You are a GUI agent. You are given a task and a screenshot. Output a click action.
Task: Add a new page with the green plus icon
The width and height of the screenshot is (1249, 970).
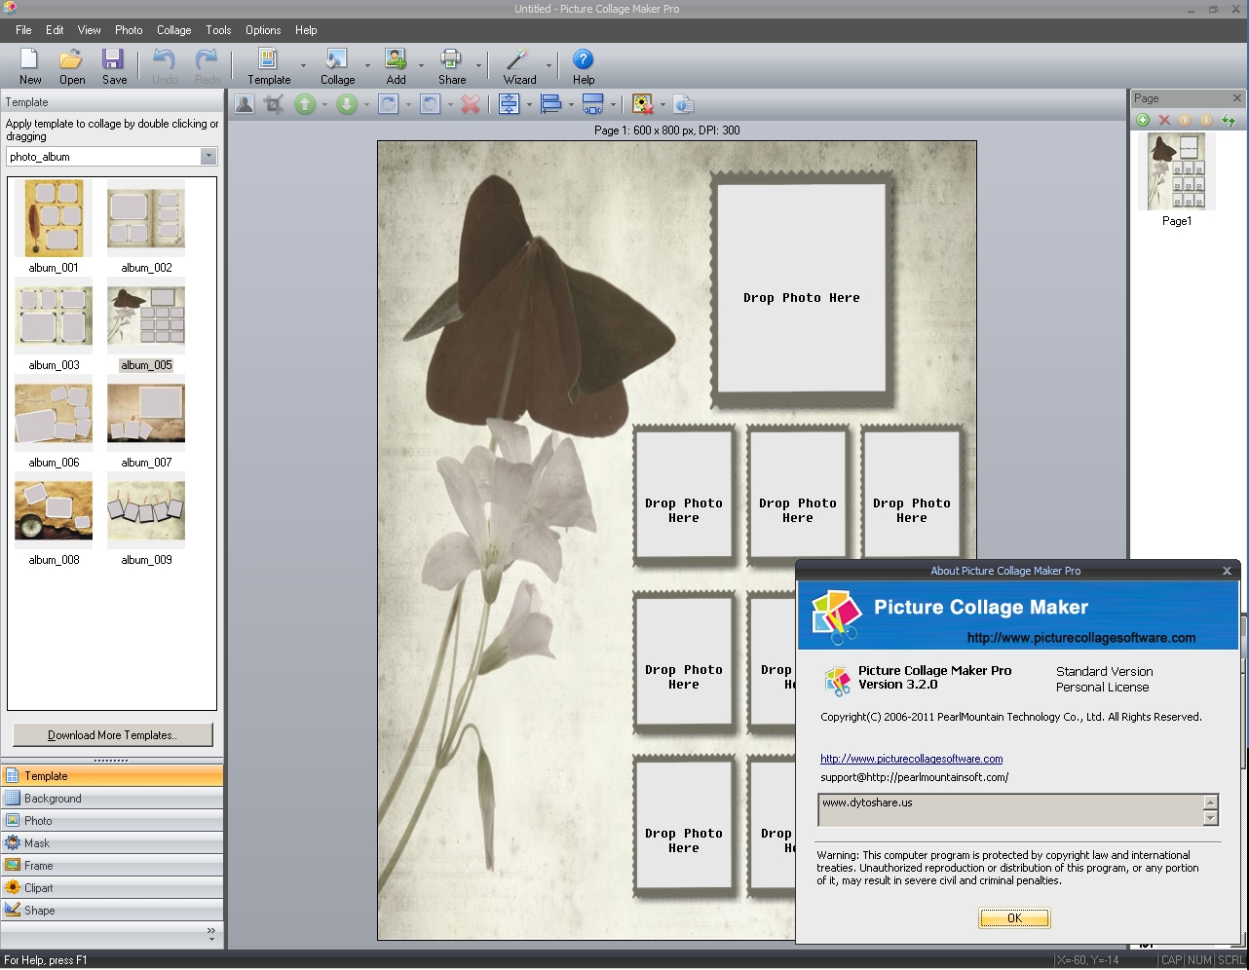(x=1143, y=120)
